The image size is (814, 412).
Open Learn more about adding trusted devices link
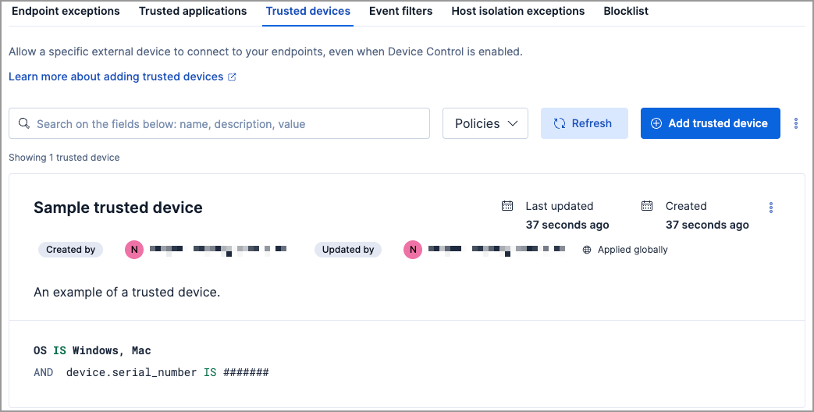coord(116,76)
